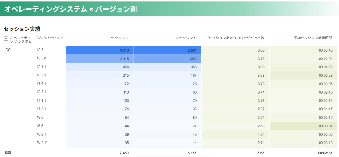Screen dimensions: 339x157
Task: Click the 79 key events cell
Action: tap(168, 100)
